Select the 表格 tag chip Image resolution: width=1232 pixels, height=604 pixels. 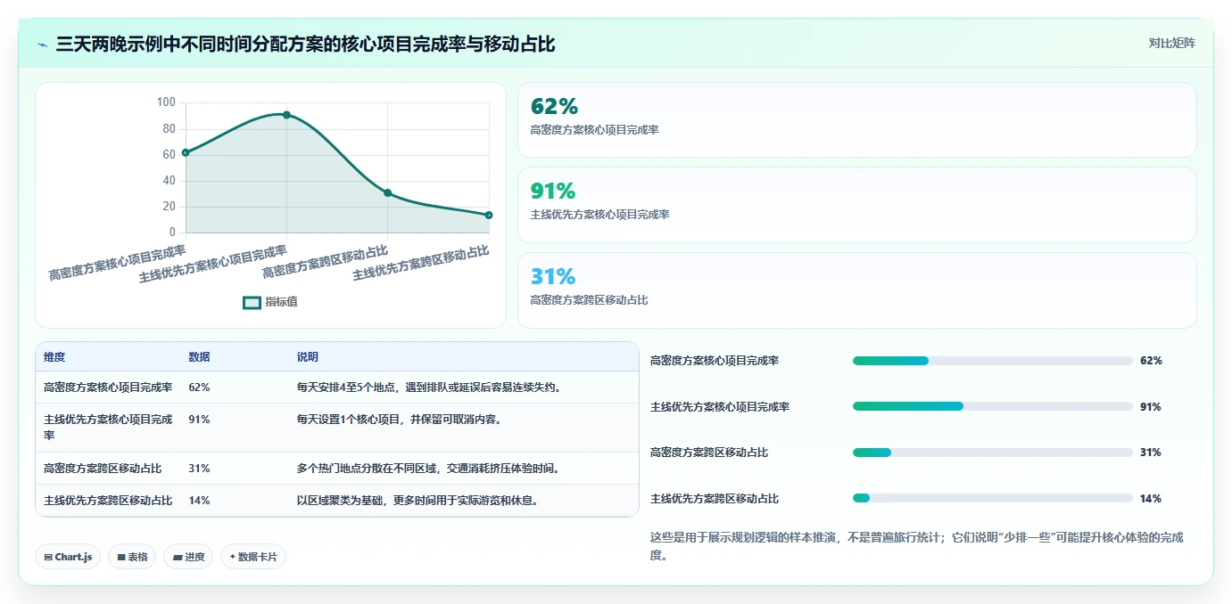(x=132, y=557)
